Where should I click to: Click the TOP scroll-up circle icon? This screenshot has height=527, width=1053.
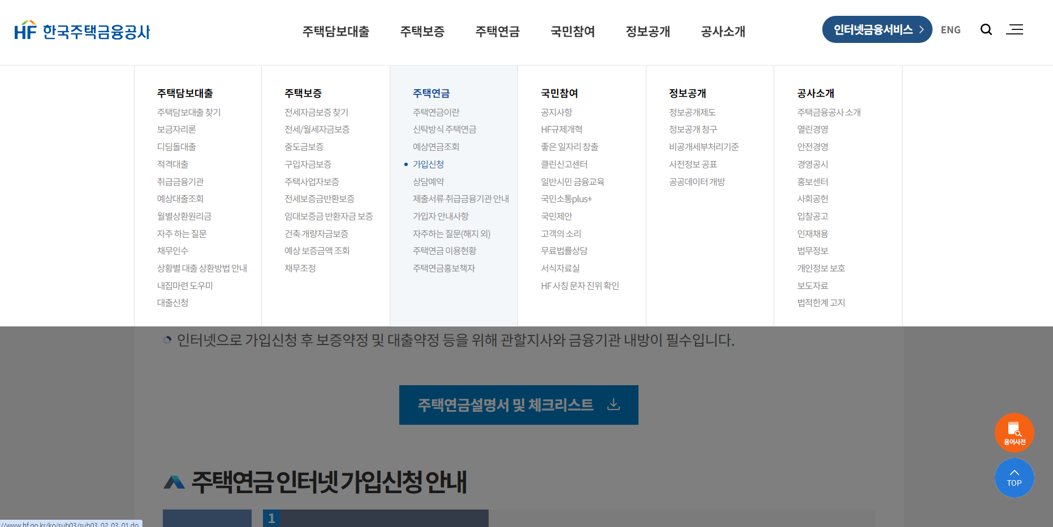click(1015, 478)
